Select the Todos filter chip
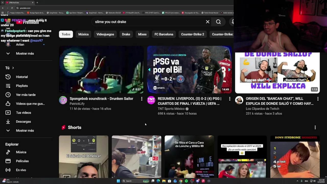Screen dimensions: 327x184 (x=66, y=34)
